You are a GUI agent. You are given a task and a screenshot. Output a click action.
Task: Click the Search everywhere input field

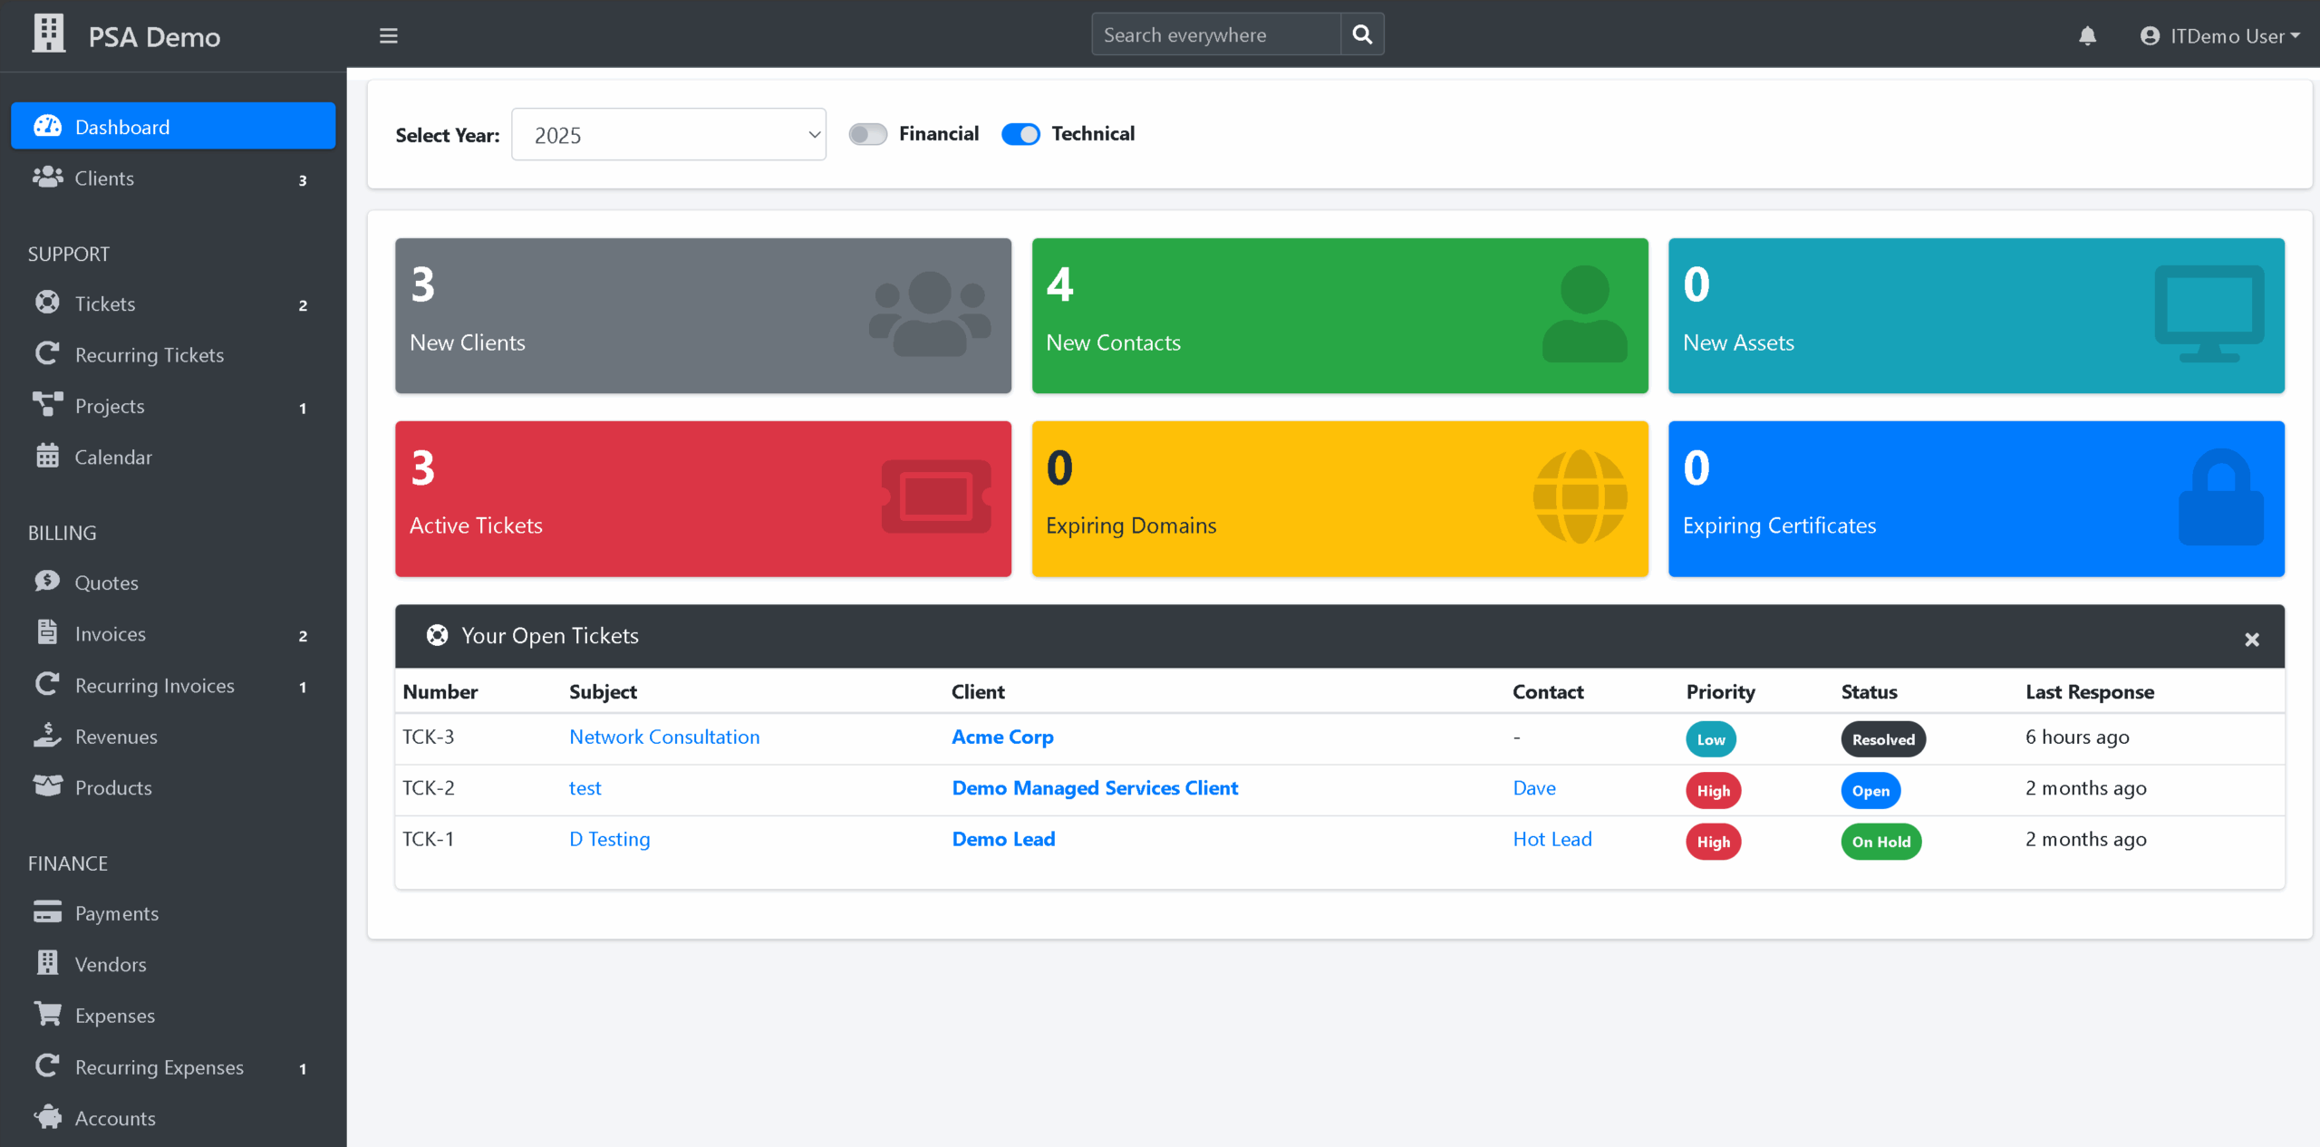(x=1215, y=34)
